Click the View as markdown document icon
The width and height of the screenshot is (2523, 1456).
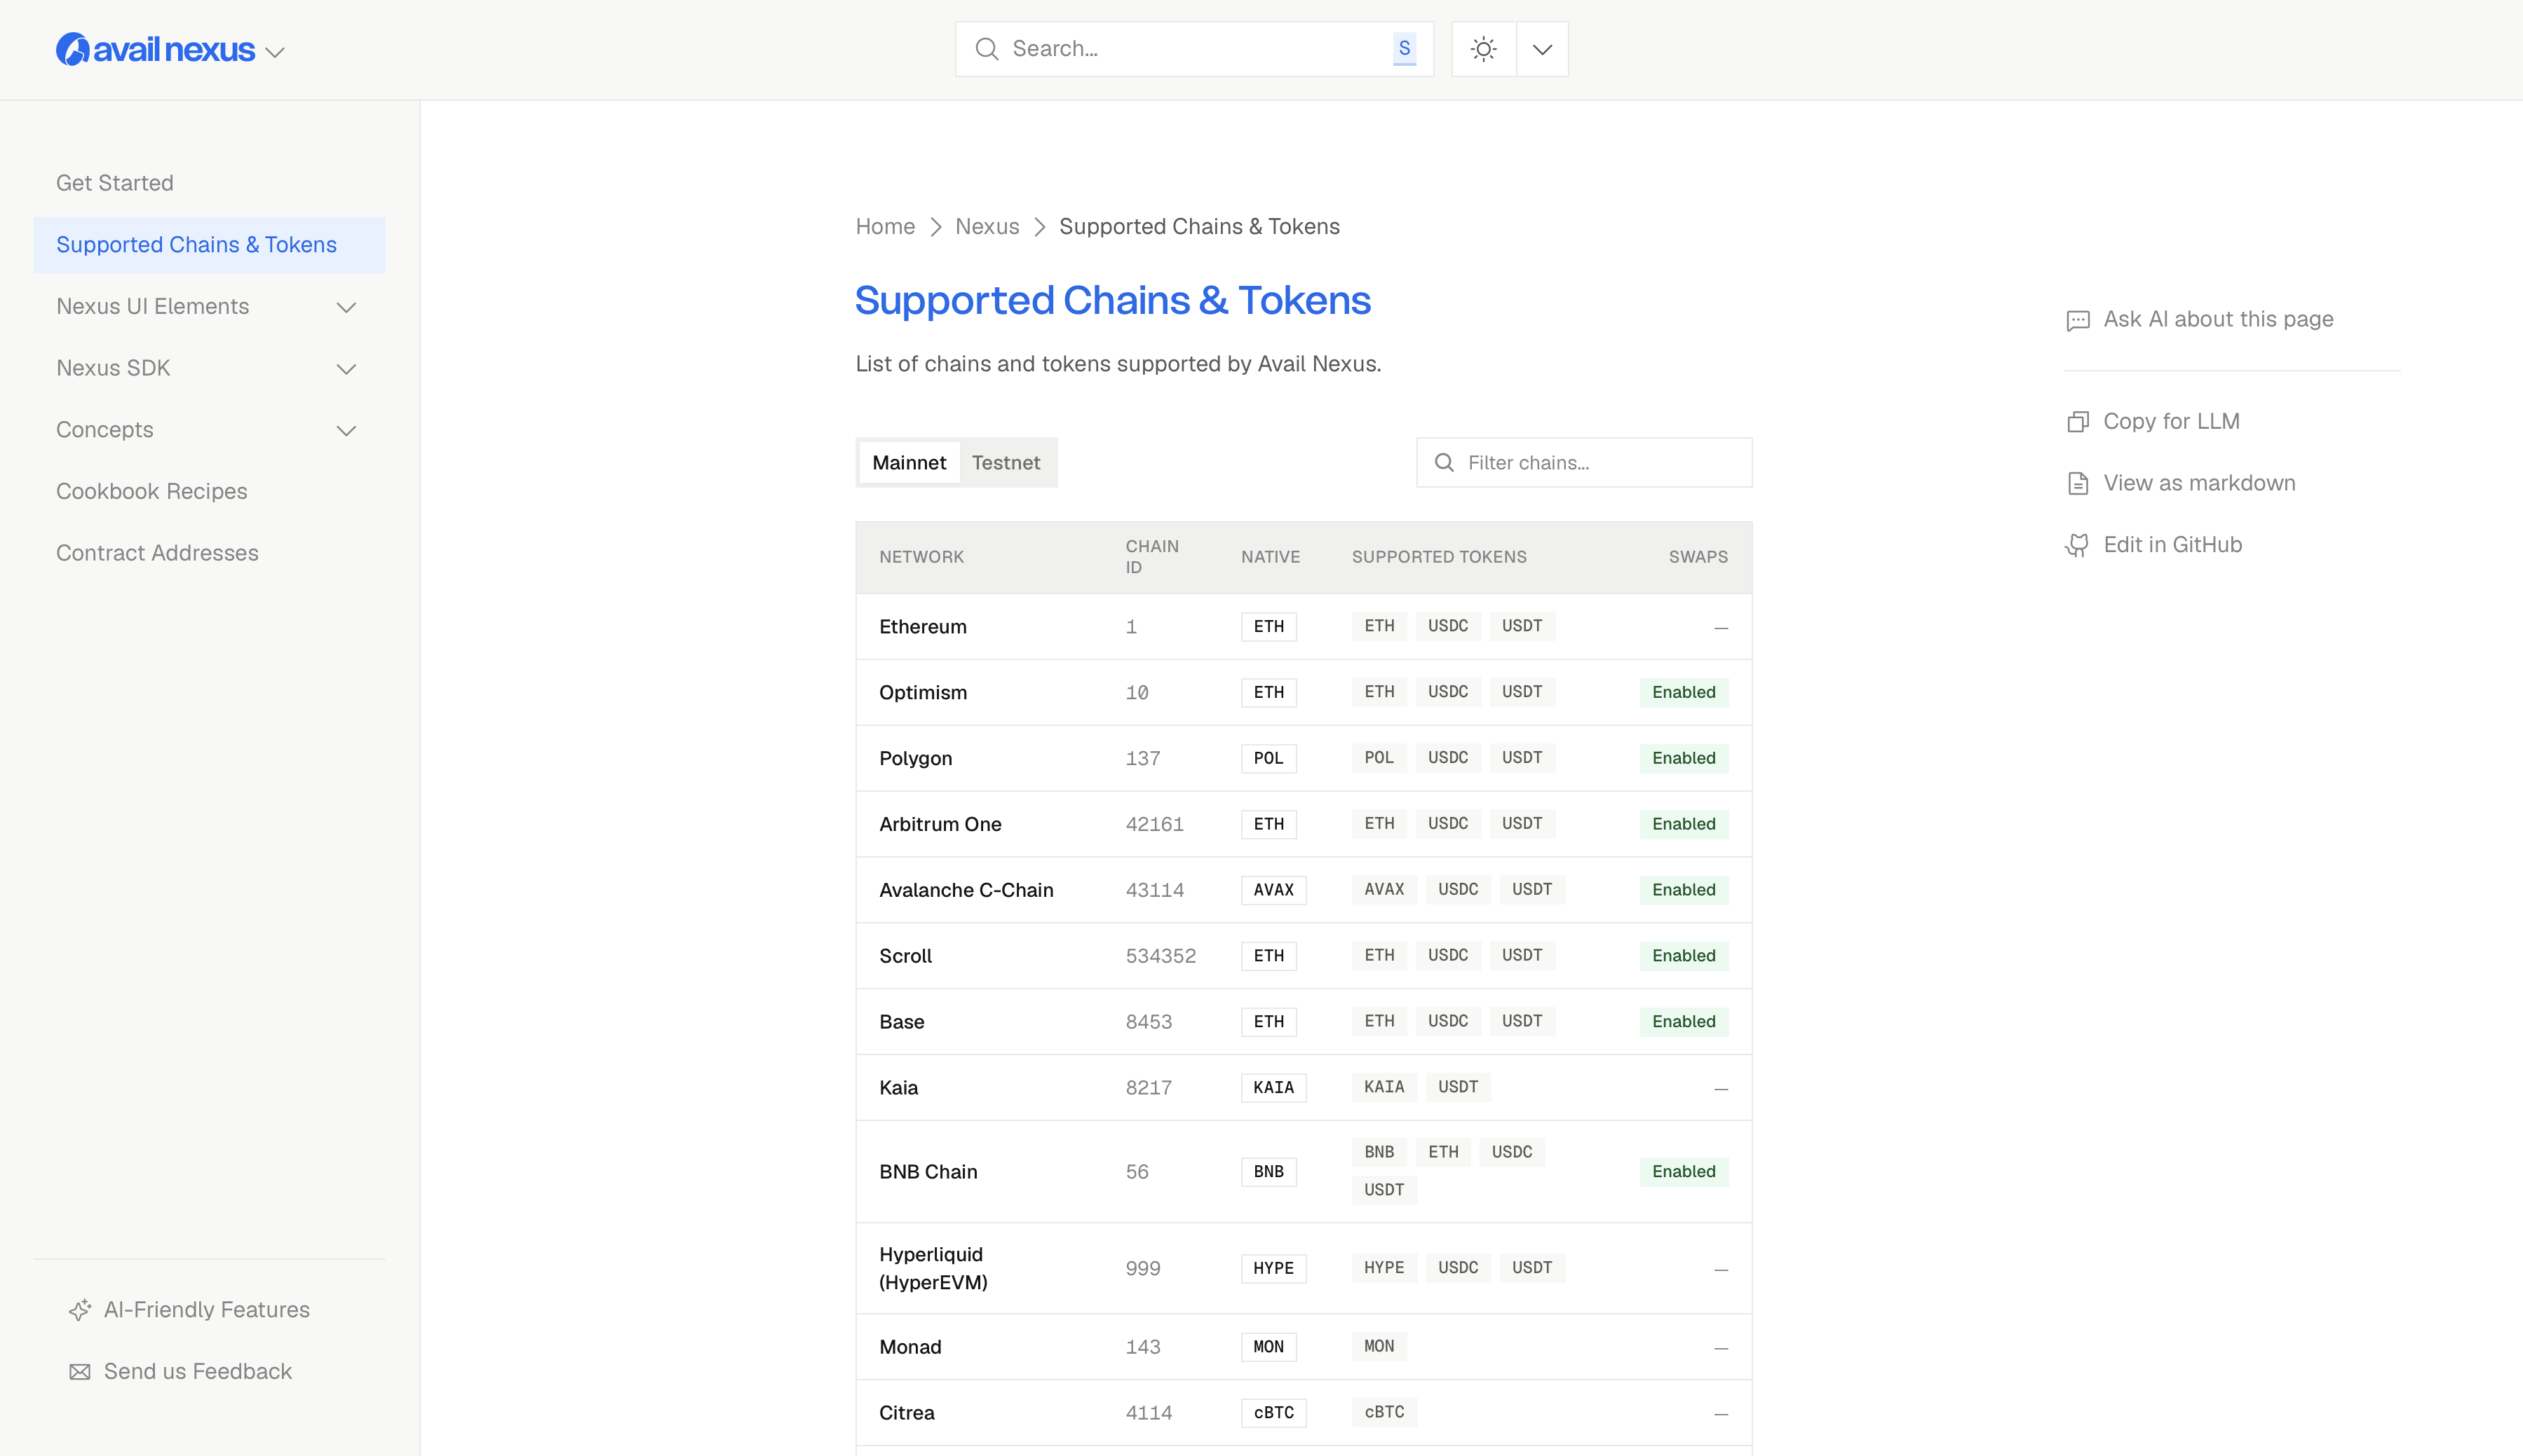point(2078,484)
